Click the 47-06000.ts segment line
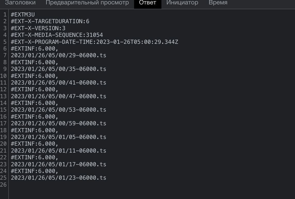 [59, 96]
